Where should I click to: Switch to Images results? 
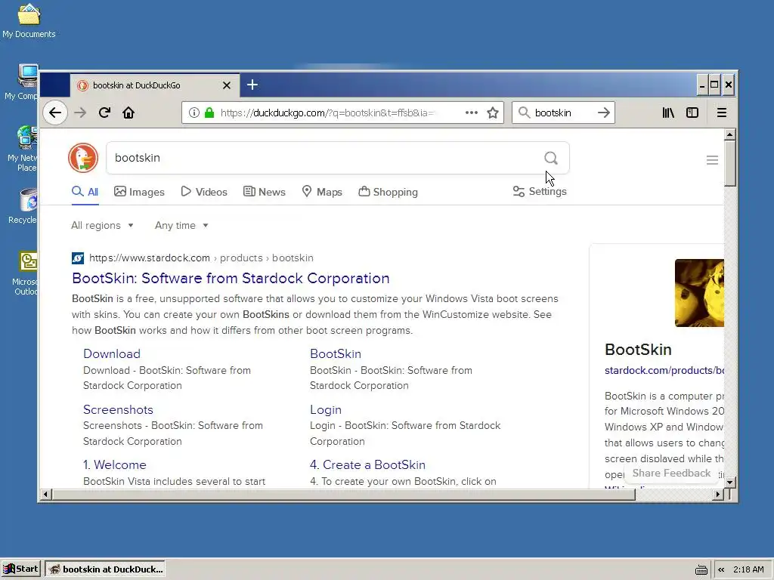[139, 192]
